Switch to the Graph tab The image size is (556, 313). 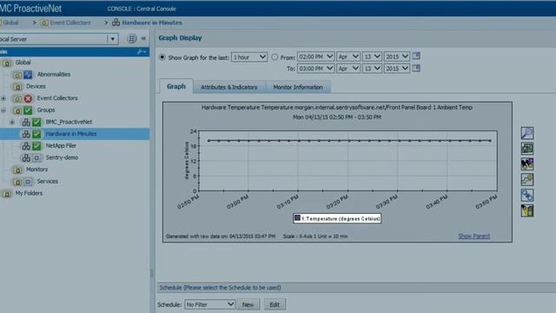176,86
